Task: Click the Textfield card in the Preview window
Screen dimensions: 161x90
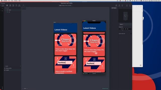Action: [x=94, y=65]
